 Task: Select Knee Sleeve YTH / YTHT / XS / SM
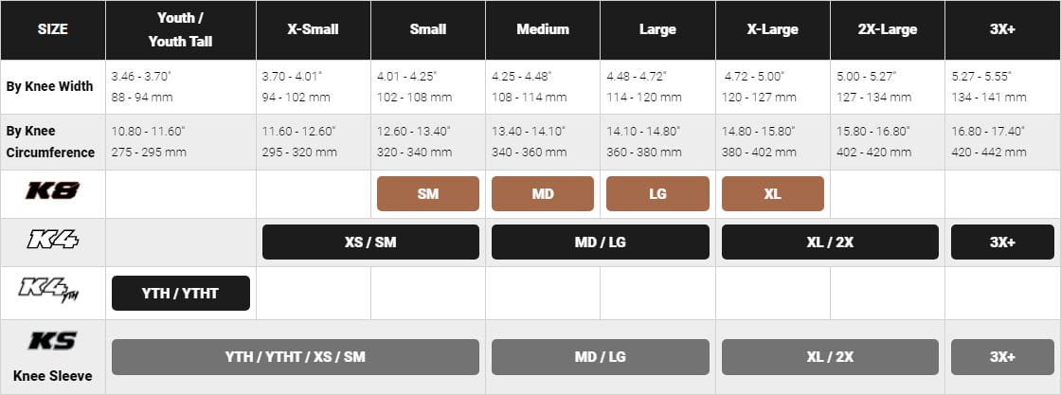(x=296, y=357)
